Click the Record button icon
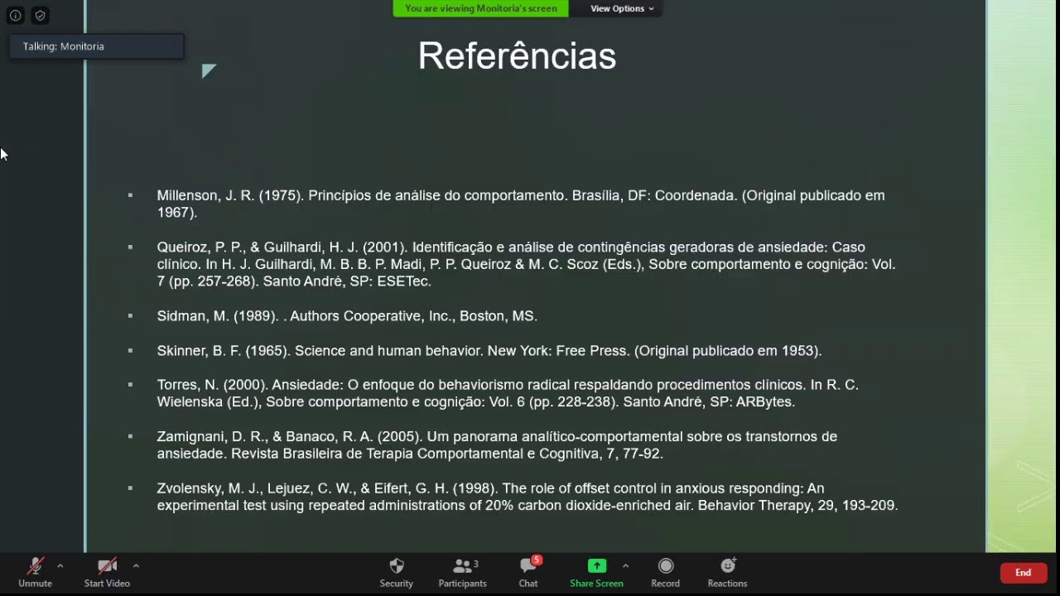The height and width of the screenshot is (596, 1060). tap(665, 566)
